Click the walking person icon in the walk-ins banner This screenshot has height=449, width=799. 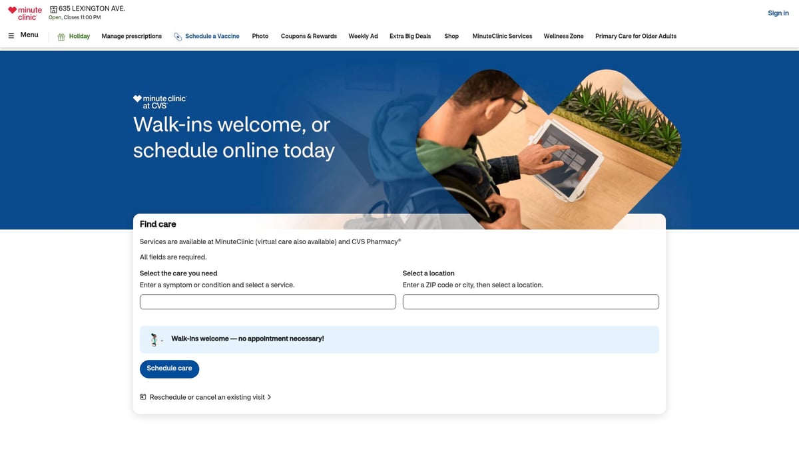pos(153,338)
